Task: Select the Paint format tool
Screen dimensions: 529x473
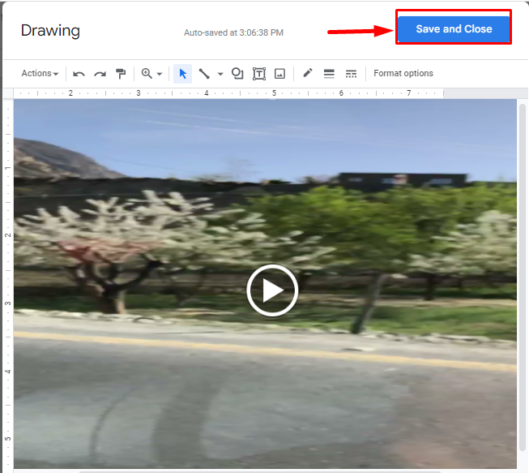Action: tap(121, 73)
